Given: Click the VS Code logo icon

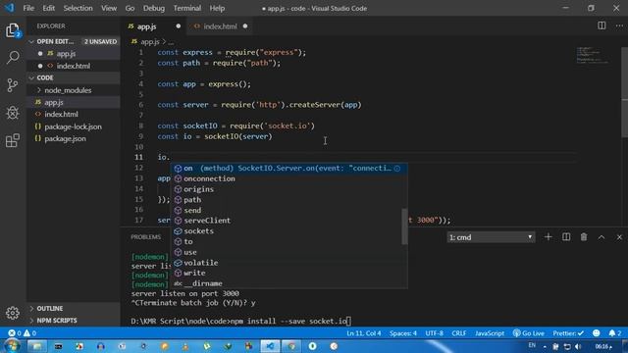Looking at the screenshot, I should (x=9, y=8).
